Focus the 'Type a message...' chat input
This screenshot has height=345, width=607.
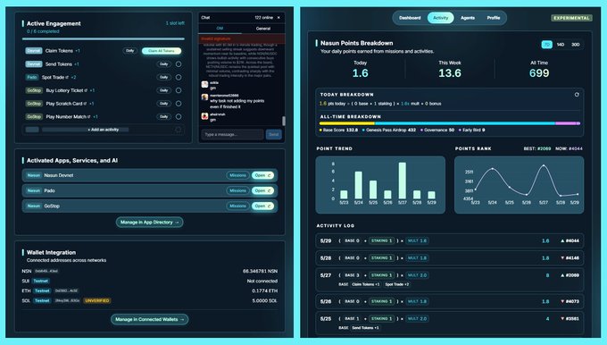tap(232, 134)
